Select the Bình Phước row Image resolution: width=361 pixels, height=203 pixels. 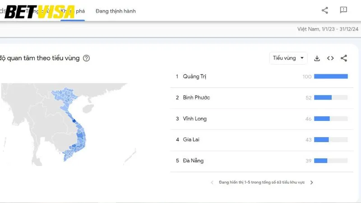(262, 97)
